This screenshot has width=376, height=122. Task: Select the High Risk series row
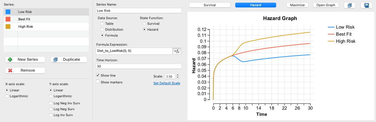pyautogui.click(x=46, y=27)
